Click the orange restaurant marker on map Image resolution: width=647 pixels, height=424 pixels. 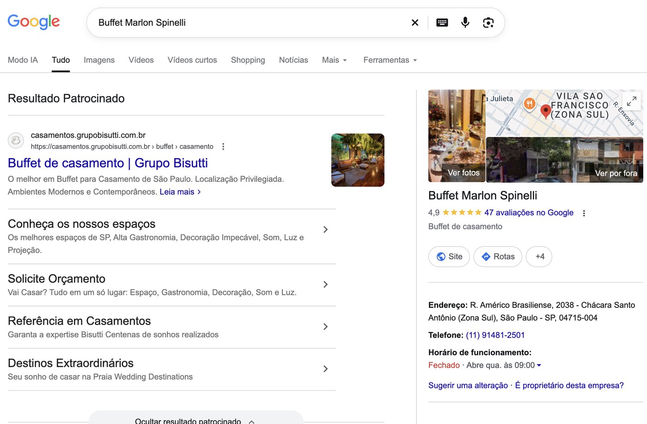point(530,104)
